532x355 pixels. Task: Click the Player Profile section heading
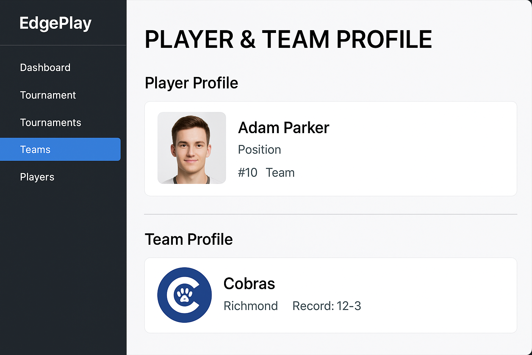[x=191, y=83]
